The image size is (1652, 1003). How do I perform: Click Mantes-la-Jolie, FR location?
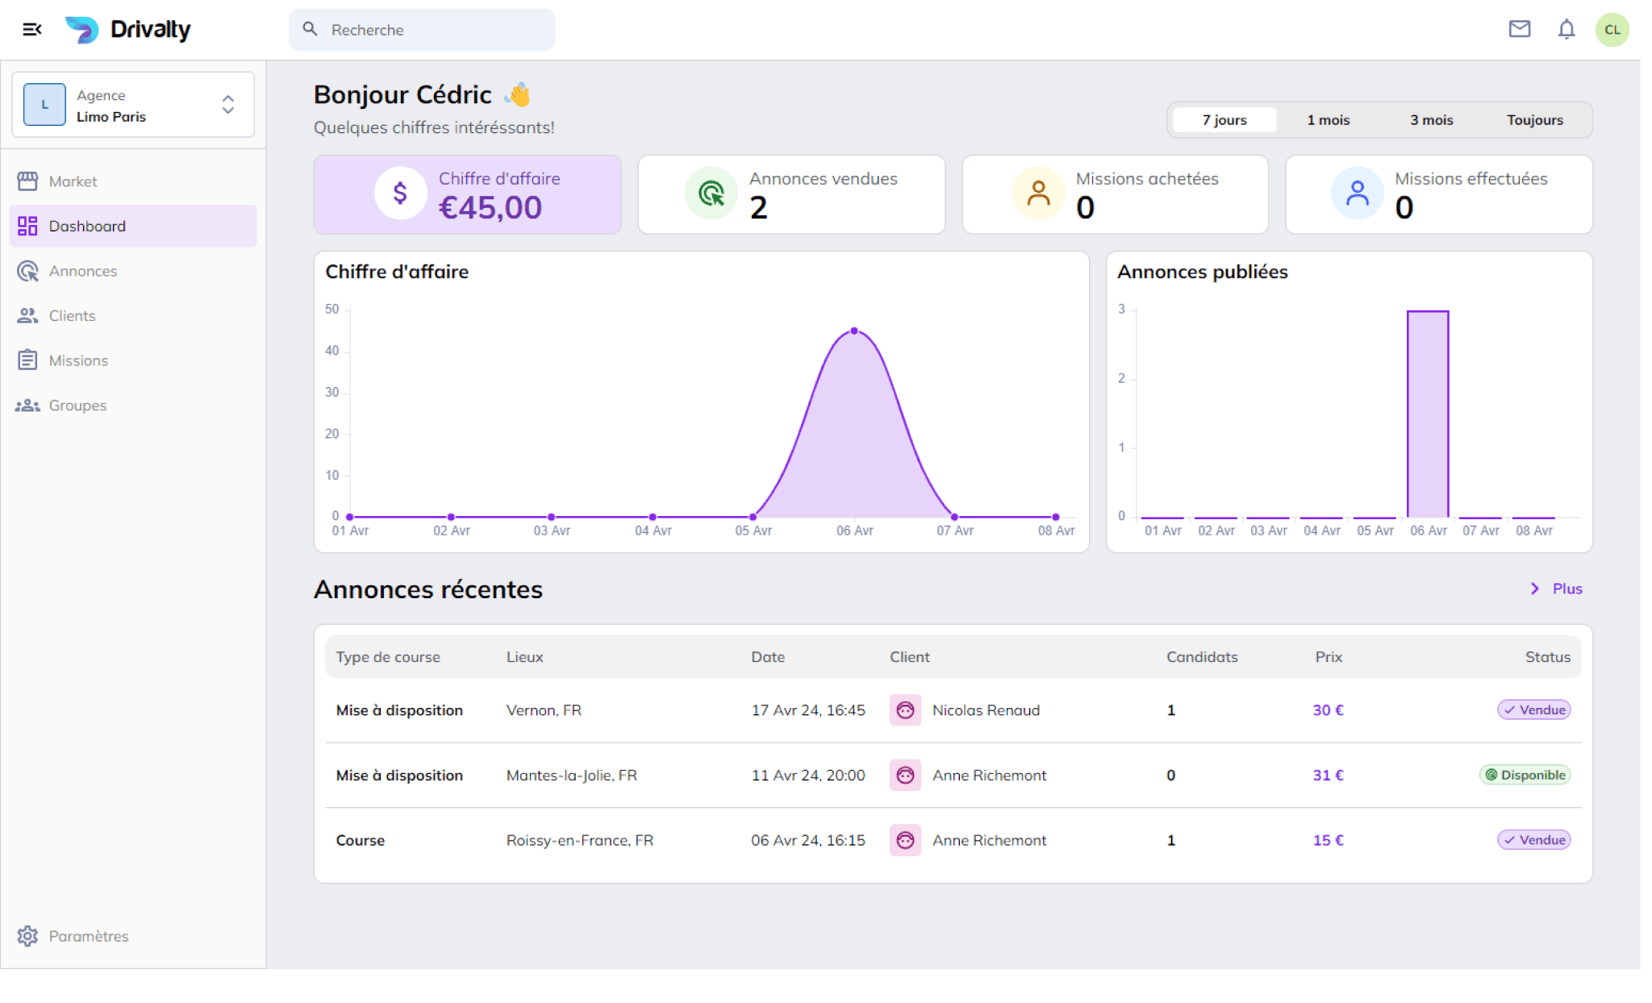[571, 775]
